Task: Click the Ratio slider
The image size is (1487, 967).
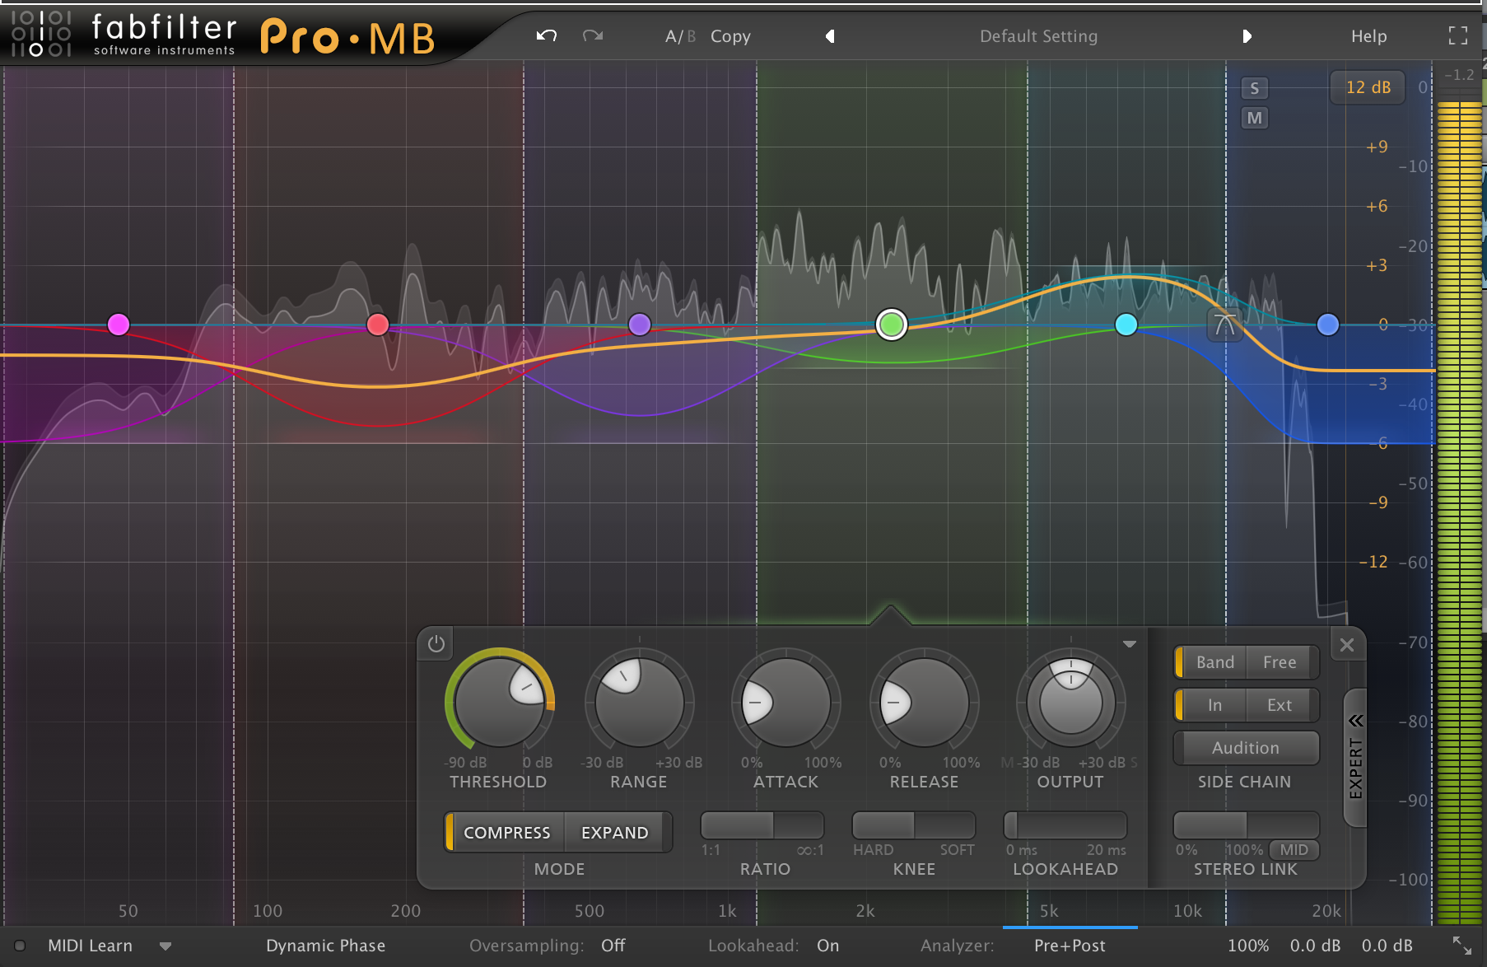Action: [x=762, y=825]
